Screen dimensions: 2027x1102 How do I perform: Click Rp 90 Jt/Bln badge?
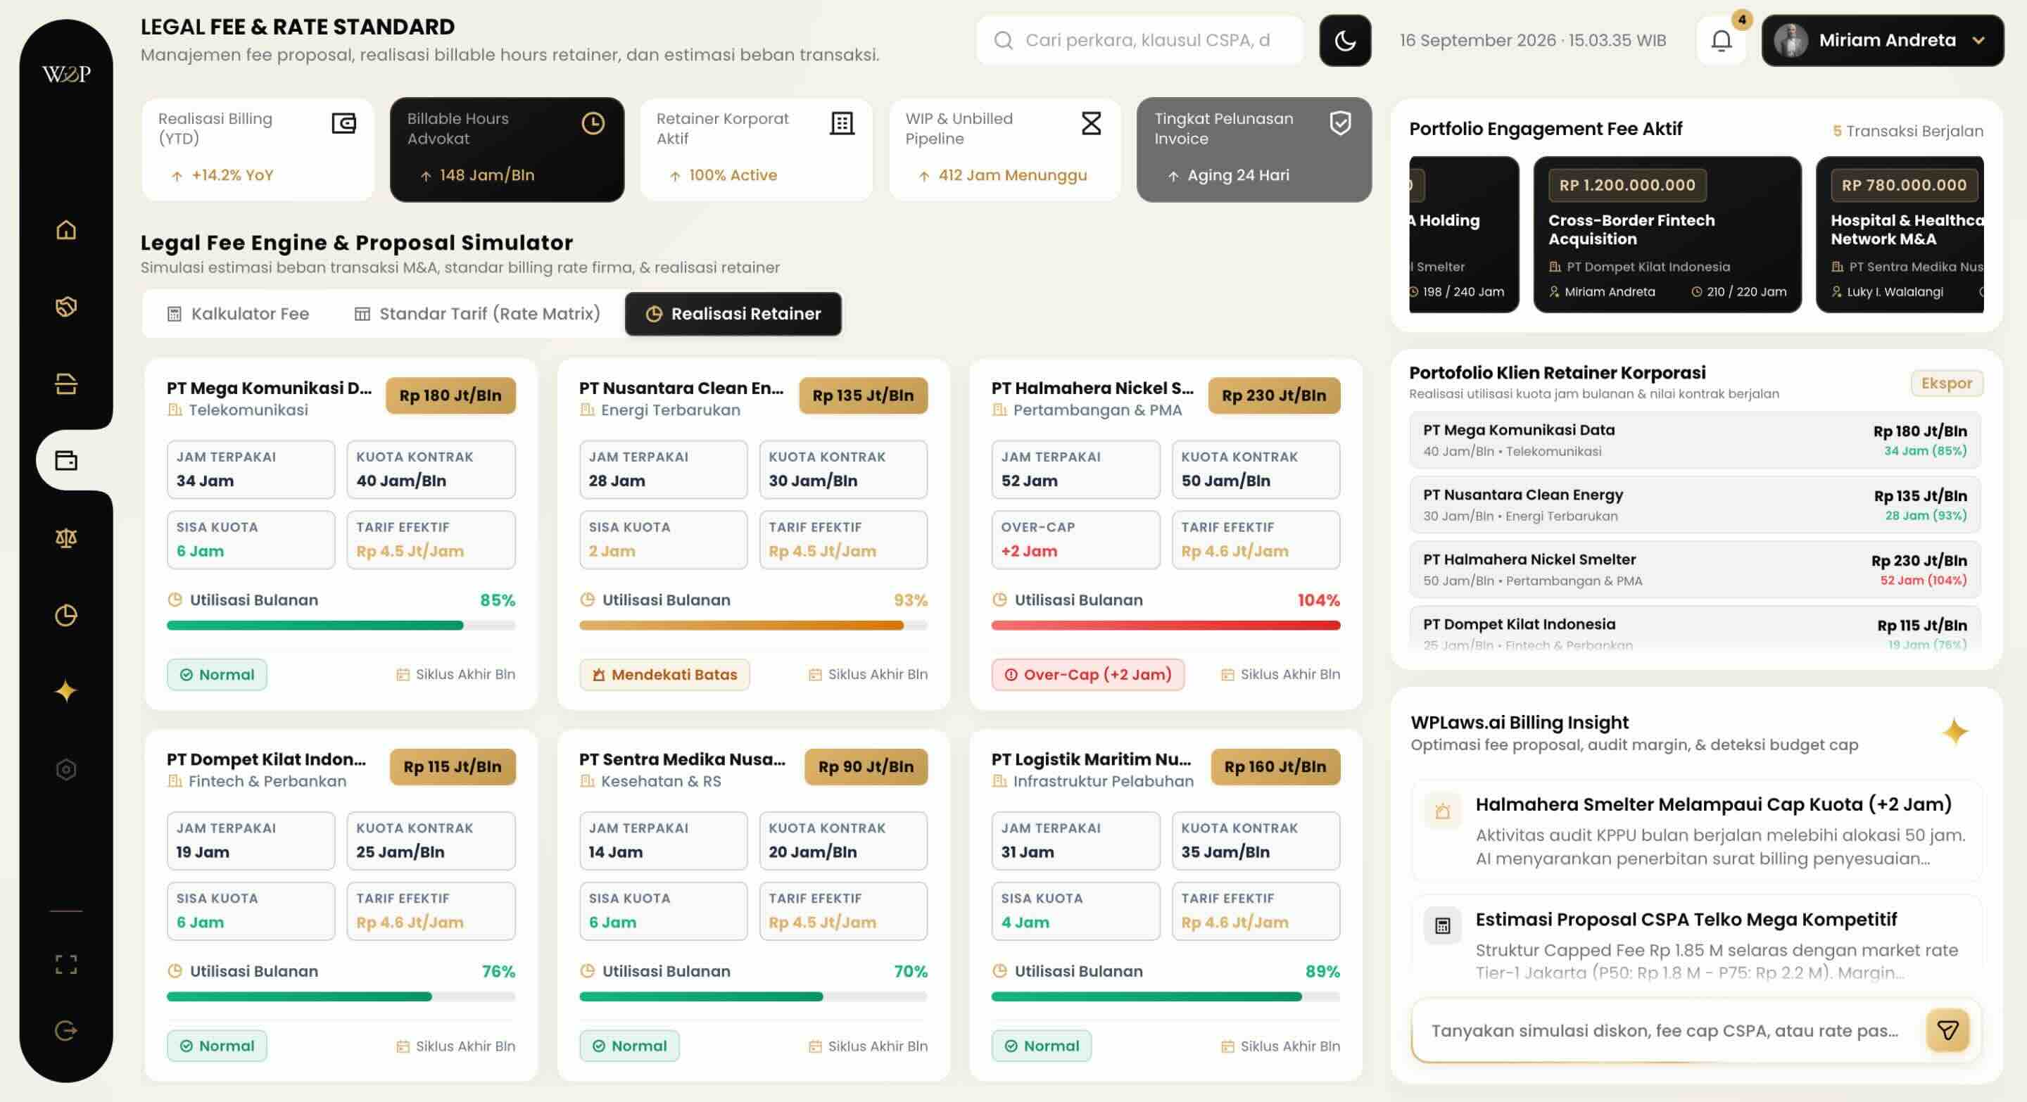(x=866, y=767)
